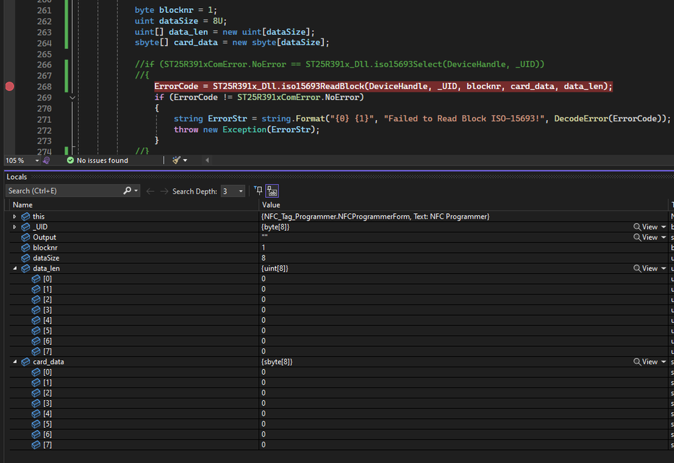Click the Search Depth label
Screen dimensions: 674x463
[195, 191]
